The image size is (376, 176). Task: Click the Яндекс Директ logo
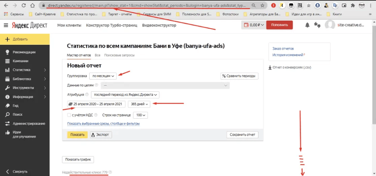coord(29,25)
